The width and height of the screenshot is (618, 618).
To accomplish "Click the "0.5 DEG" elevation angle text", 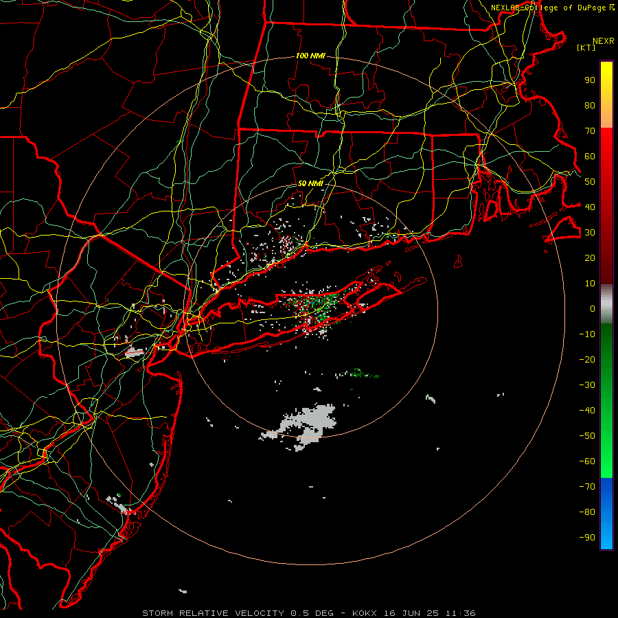I will coord(312,613).
